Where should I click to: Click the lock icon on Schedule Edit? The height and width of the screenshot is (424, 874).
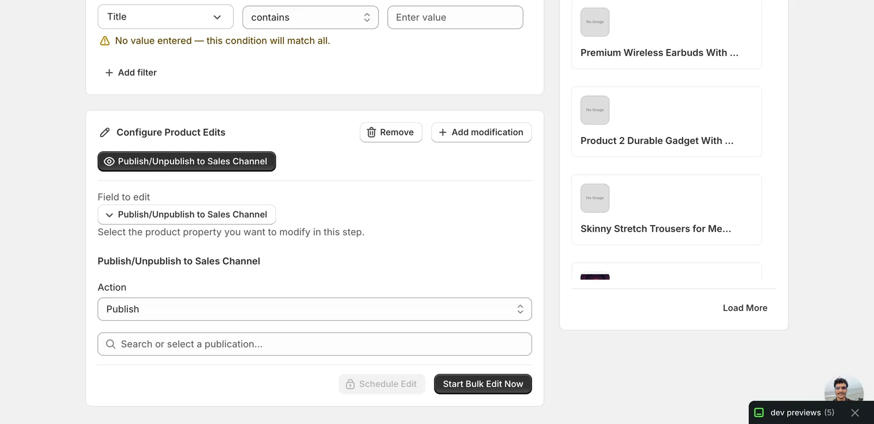(350, 384)
